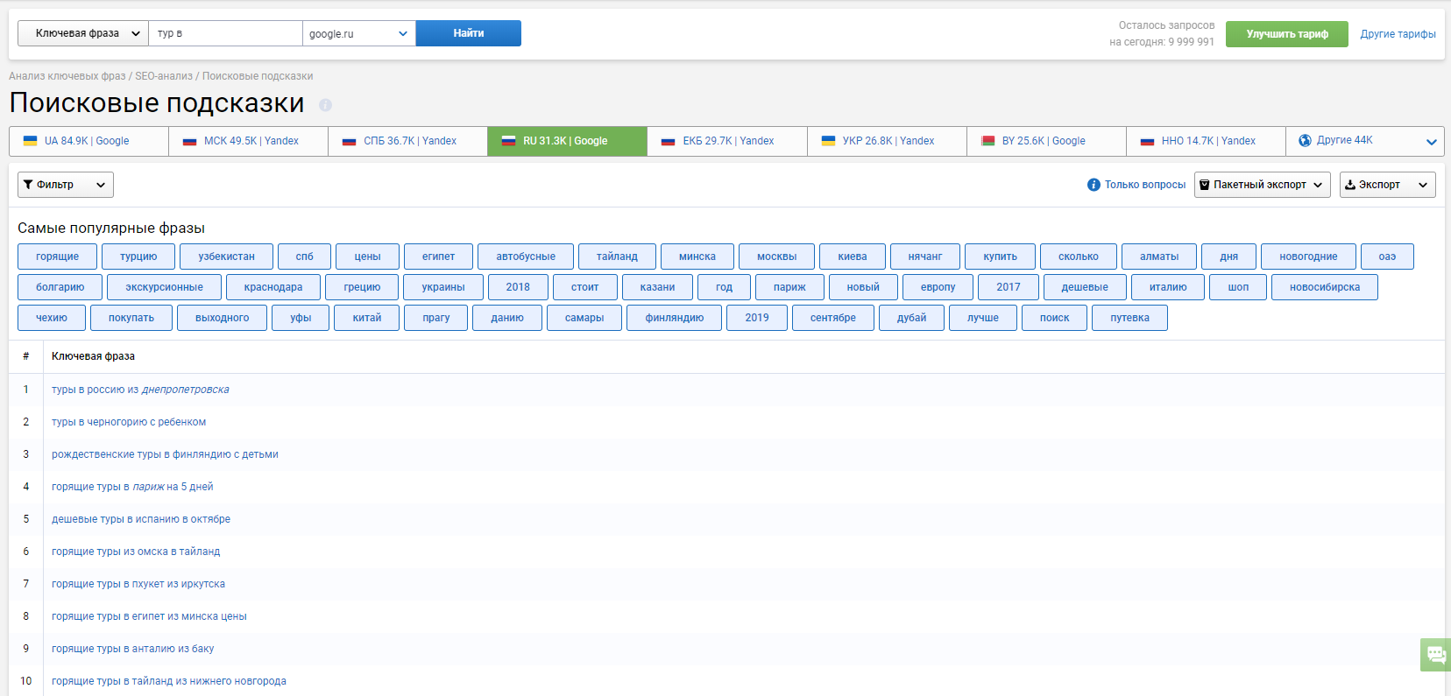Click the globe icon for Другие 44K

click(1305, 141)
